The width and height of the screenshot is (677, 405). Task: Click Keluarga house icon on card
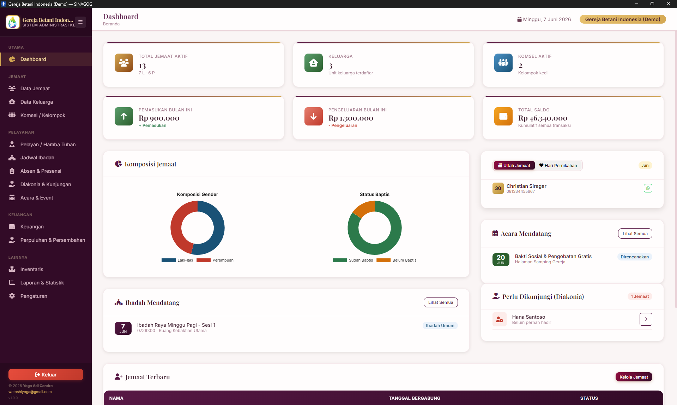314,63
